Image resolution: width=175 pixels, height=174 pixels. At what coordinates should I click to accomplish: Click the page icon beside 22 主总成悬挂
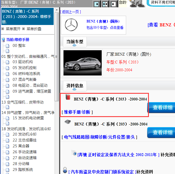8,140
